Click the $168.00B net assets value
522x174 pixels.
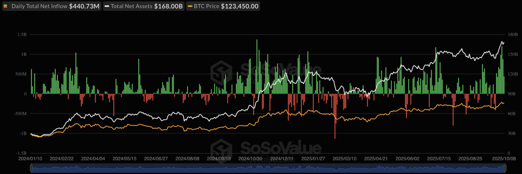[168, 6]
